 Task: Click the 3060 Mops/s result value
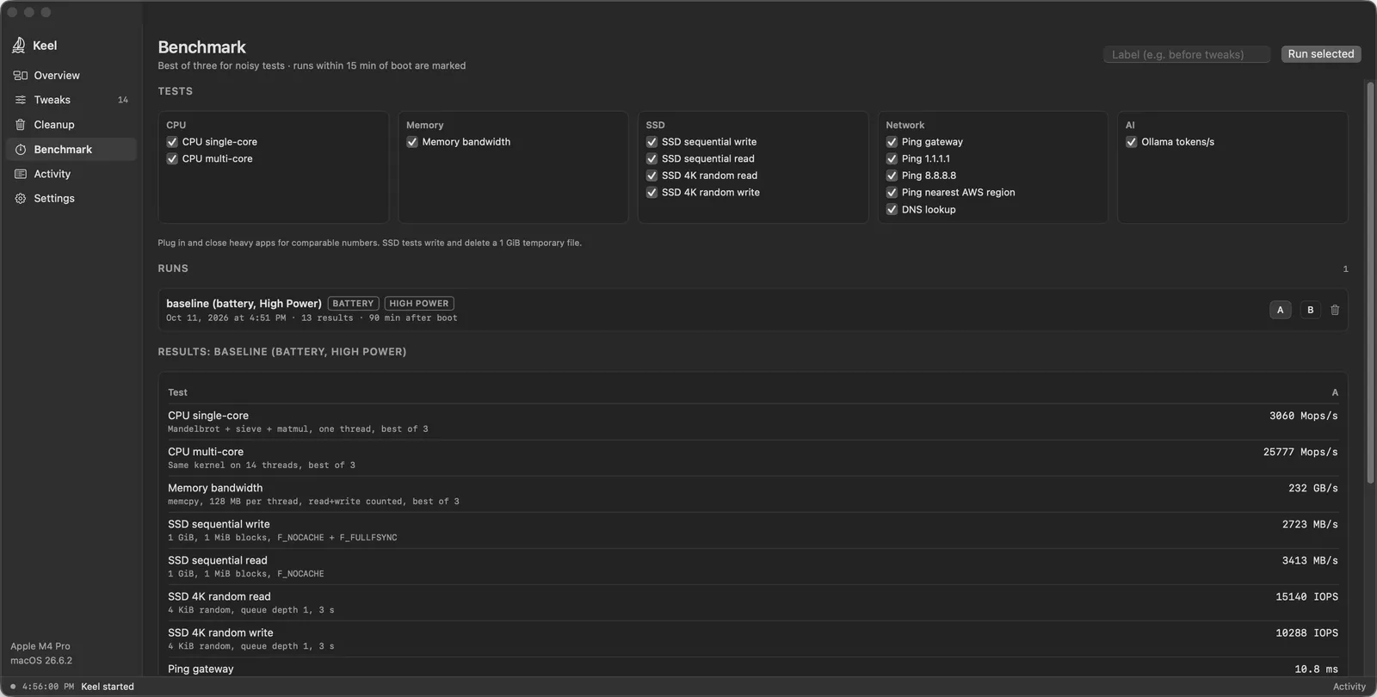click(1303, 416)
